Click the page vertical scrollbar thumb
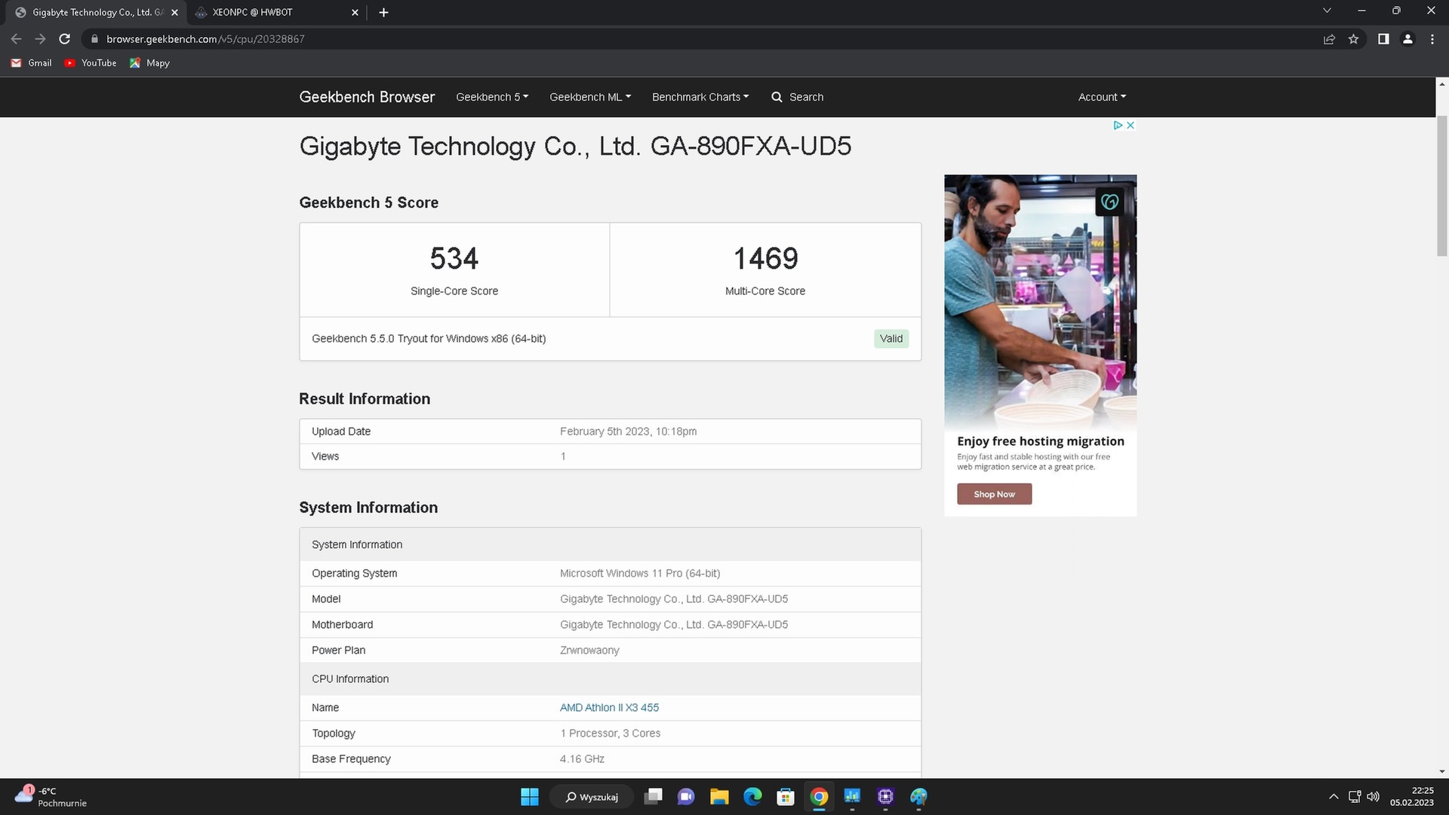Viewport: 1449px width, 815px height. pos(1442,186)
